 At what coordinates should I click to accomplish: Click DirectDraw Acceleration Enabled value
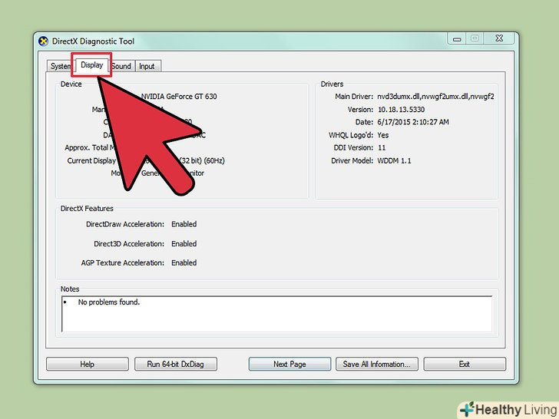[184, 224]
